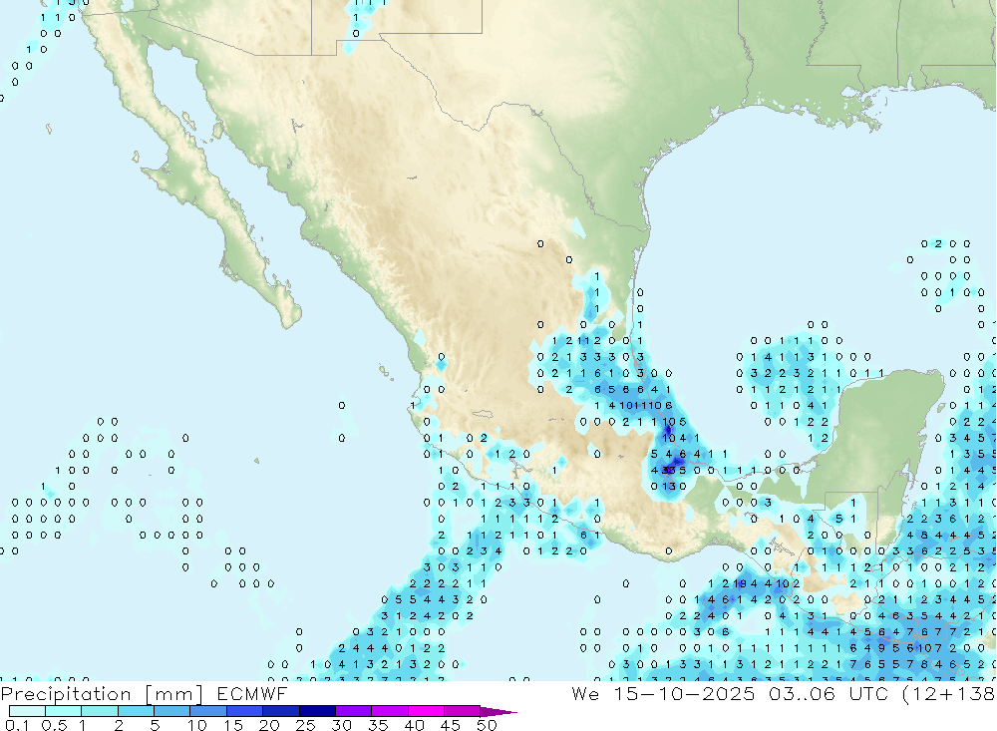Click the legend swatch between 45 and 50
This screenshot has height=731, width=997.
[x=462, y=711]
